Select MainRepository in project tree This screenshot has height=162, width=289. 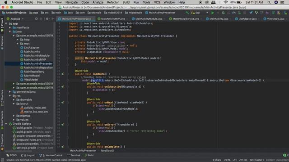click(34, 72)
